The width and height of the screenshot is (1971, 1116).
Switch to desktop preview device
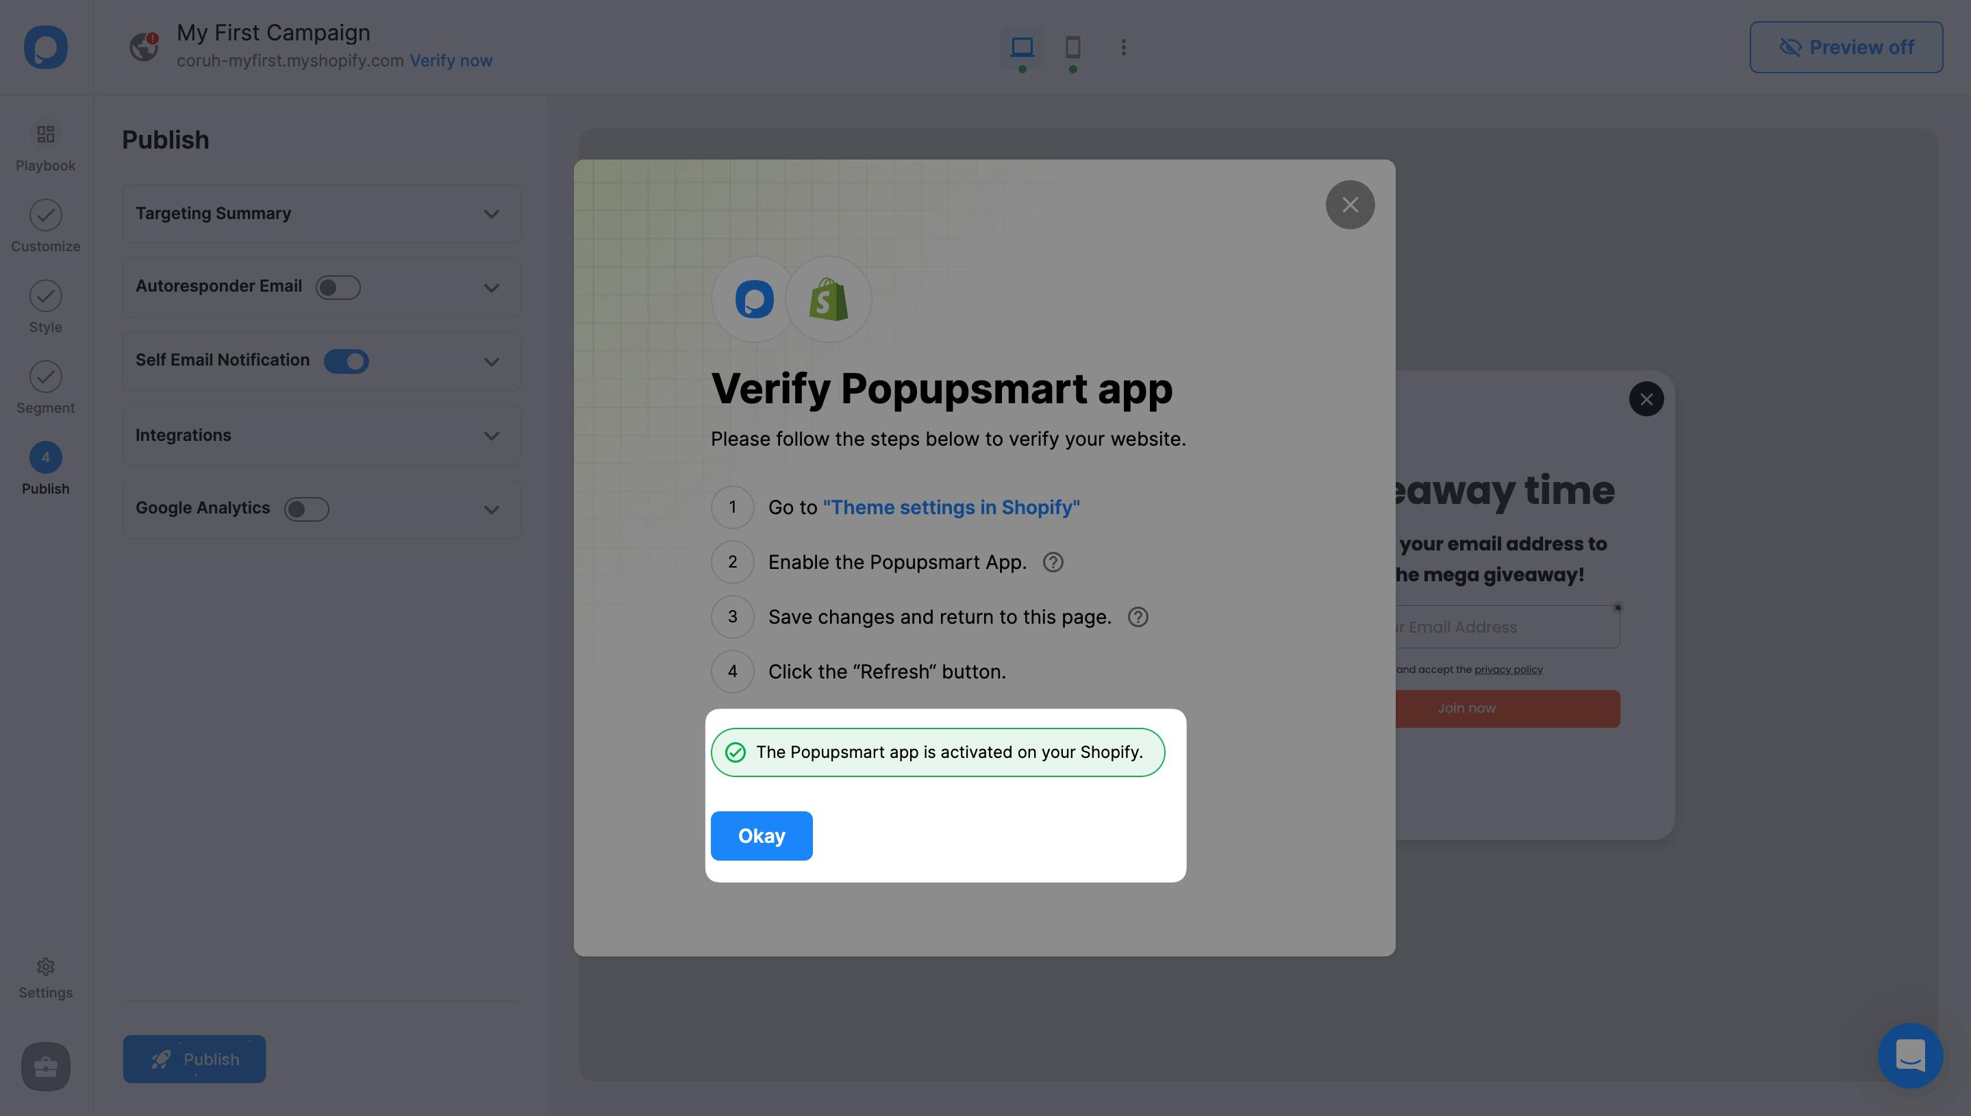1022,47
